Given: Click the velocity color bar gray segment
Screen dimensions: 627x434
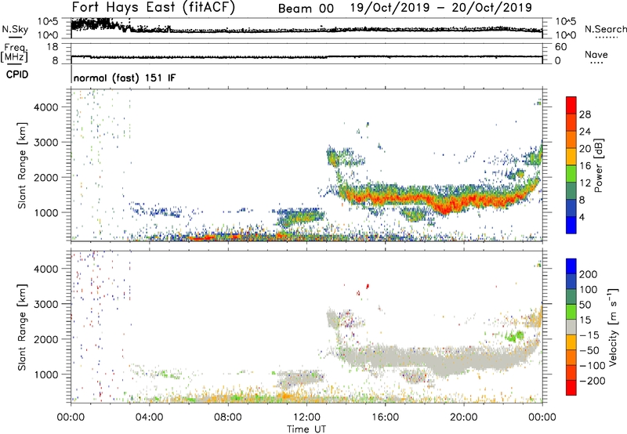Looking at the screenshot, I should tap(571, 327).
